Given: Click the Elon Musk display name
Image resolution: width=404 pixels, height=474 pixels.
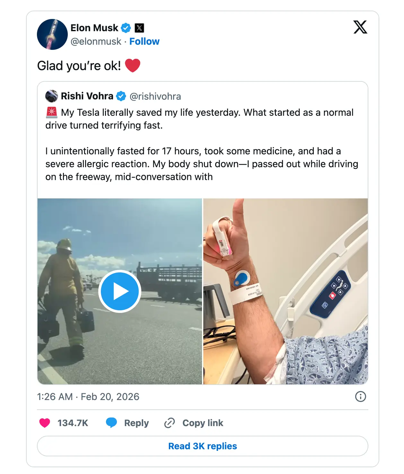Looking at the screenshot, I should 94,28.
